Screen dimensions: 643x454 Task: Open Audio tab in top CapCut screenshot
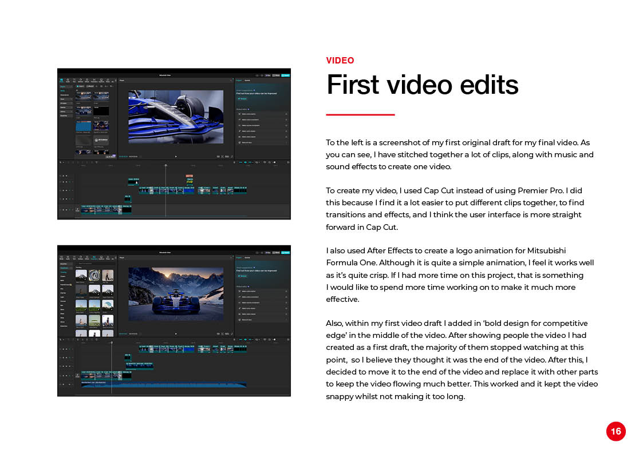click(x=68, y=81)
